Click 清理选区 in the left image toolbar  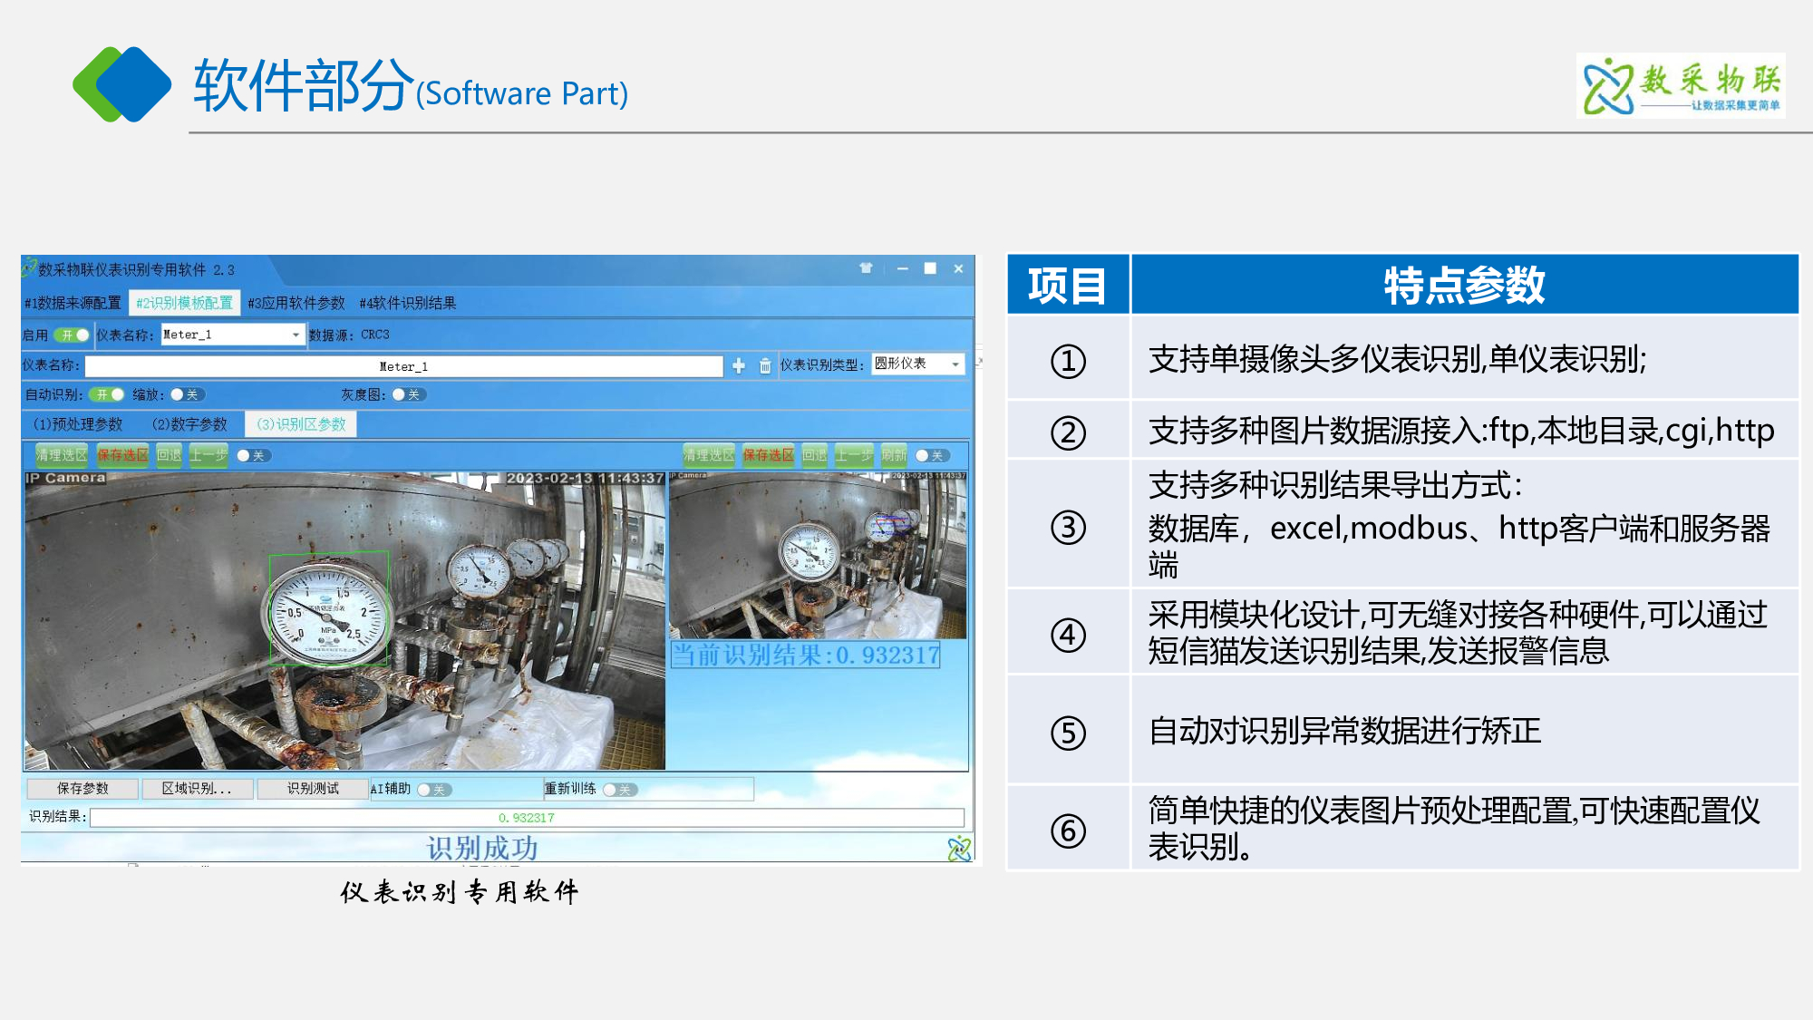(62, 455)
